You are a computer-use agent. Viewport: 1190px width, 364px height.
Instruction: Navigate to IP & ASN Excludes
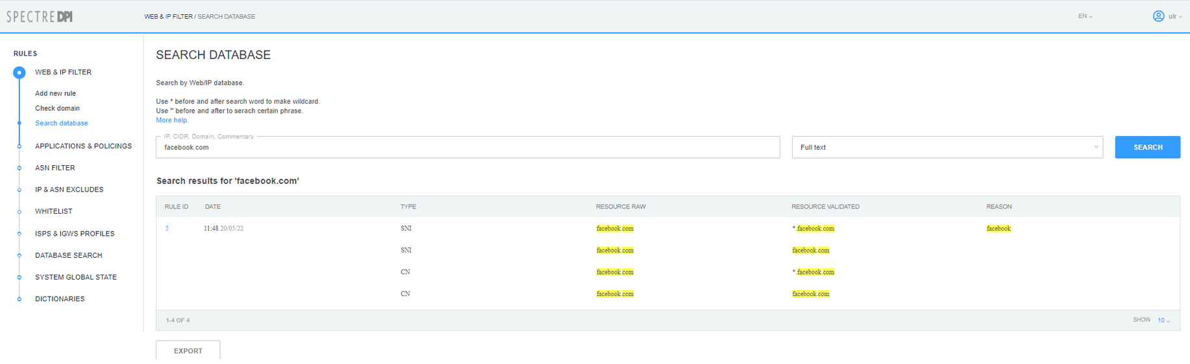click(69, 190)
